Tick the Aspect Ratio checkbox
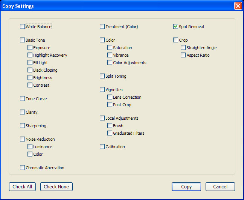244x200 pixels. [x=183, y=55]
